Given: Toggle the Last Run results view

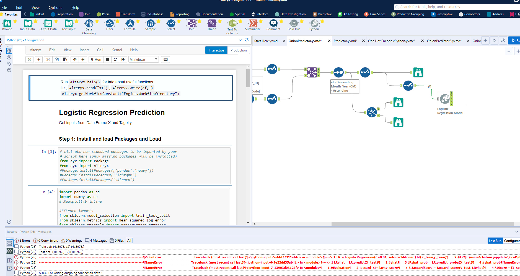Looking at the screenshot, I should click(x=495, y=241).
